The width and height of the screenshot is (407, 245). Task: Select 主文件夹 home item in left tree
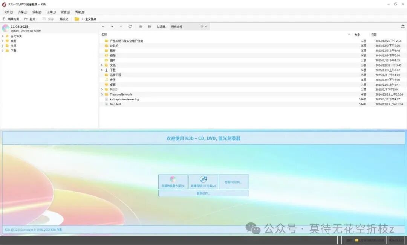[16, 36]
